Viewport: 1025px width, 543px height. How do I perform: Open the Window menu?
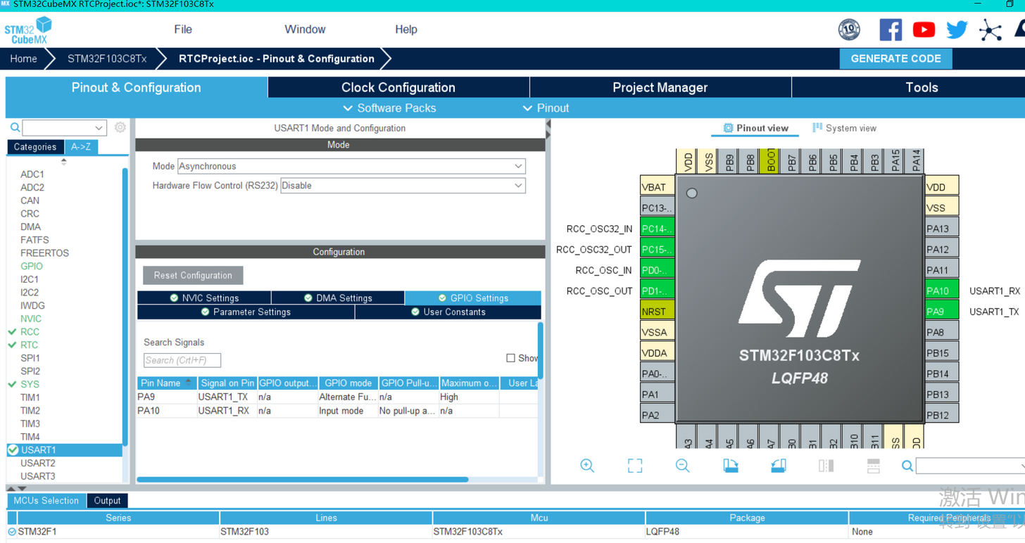(305, 30)
